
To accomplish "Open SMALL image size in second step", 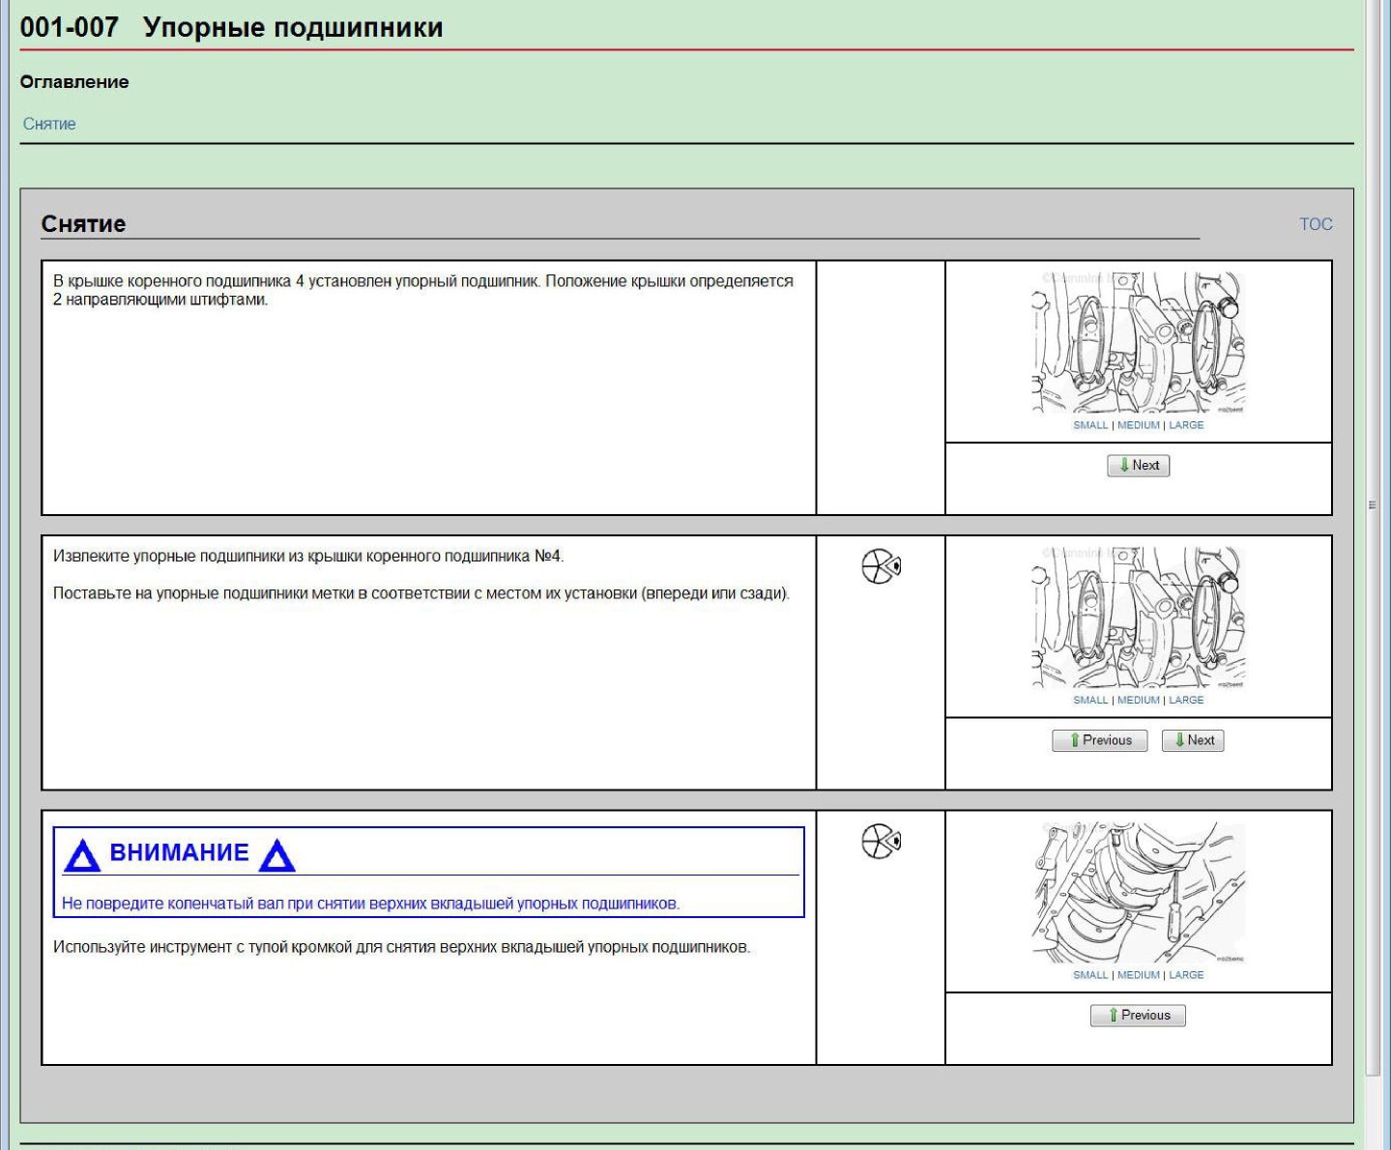I will coord(1090,700).
